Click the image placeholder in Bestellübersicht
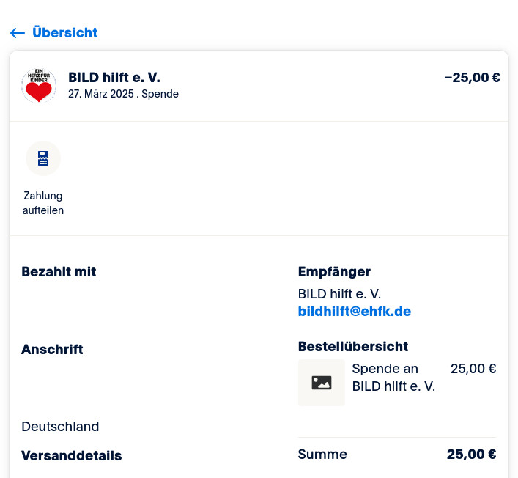This screenshot has height=478, width=518. (x=321, y=383)
